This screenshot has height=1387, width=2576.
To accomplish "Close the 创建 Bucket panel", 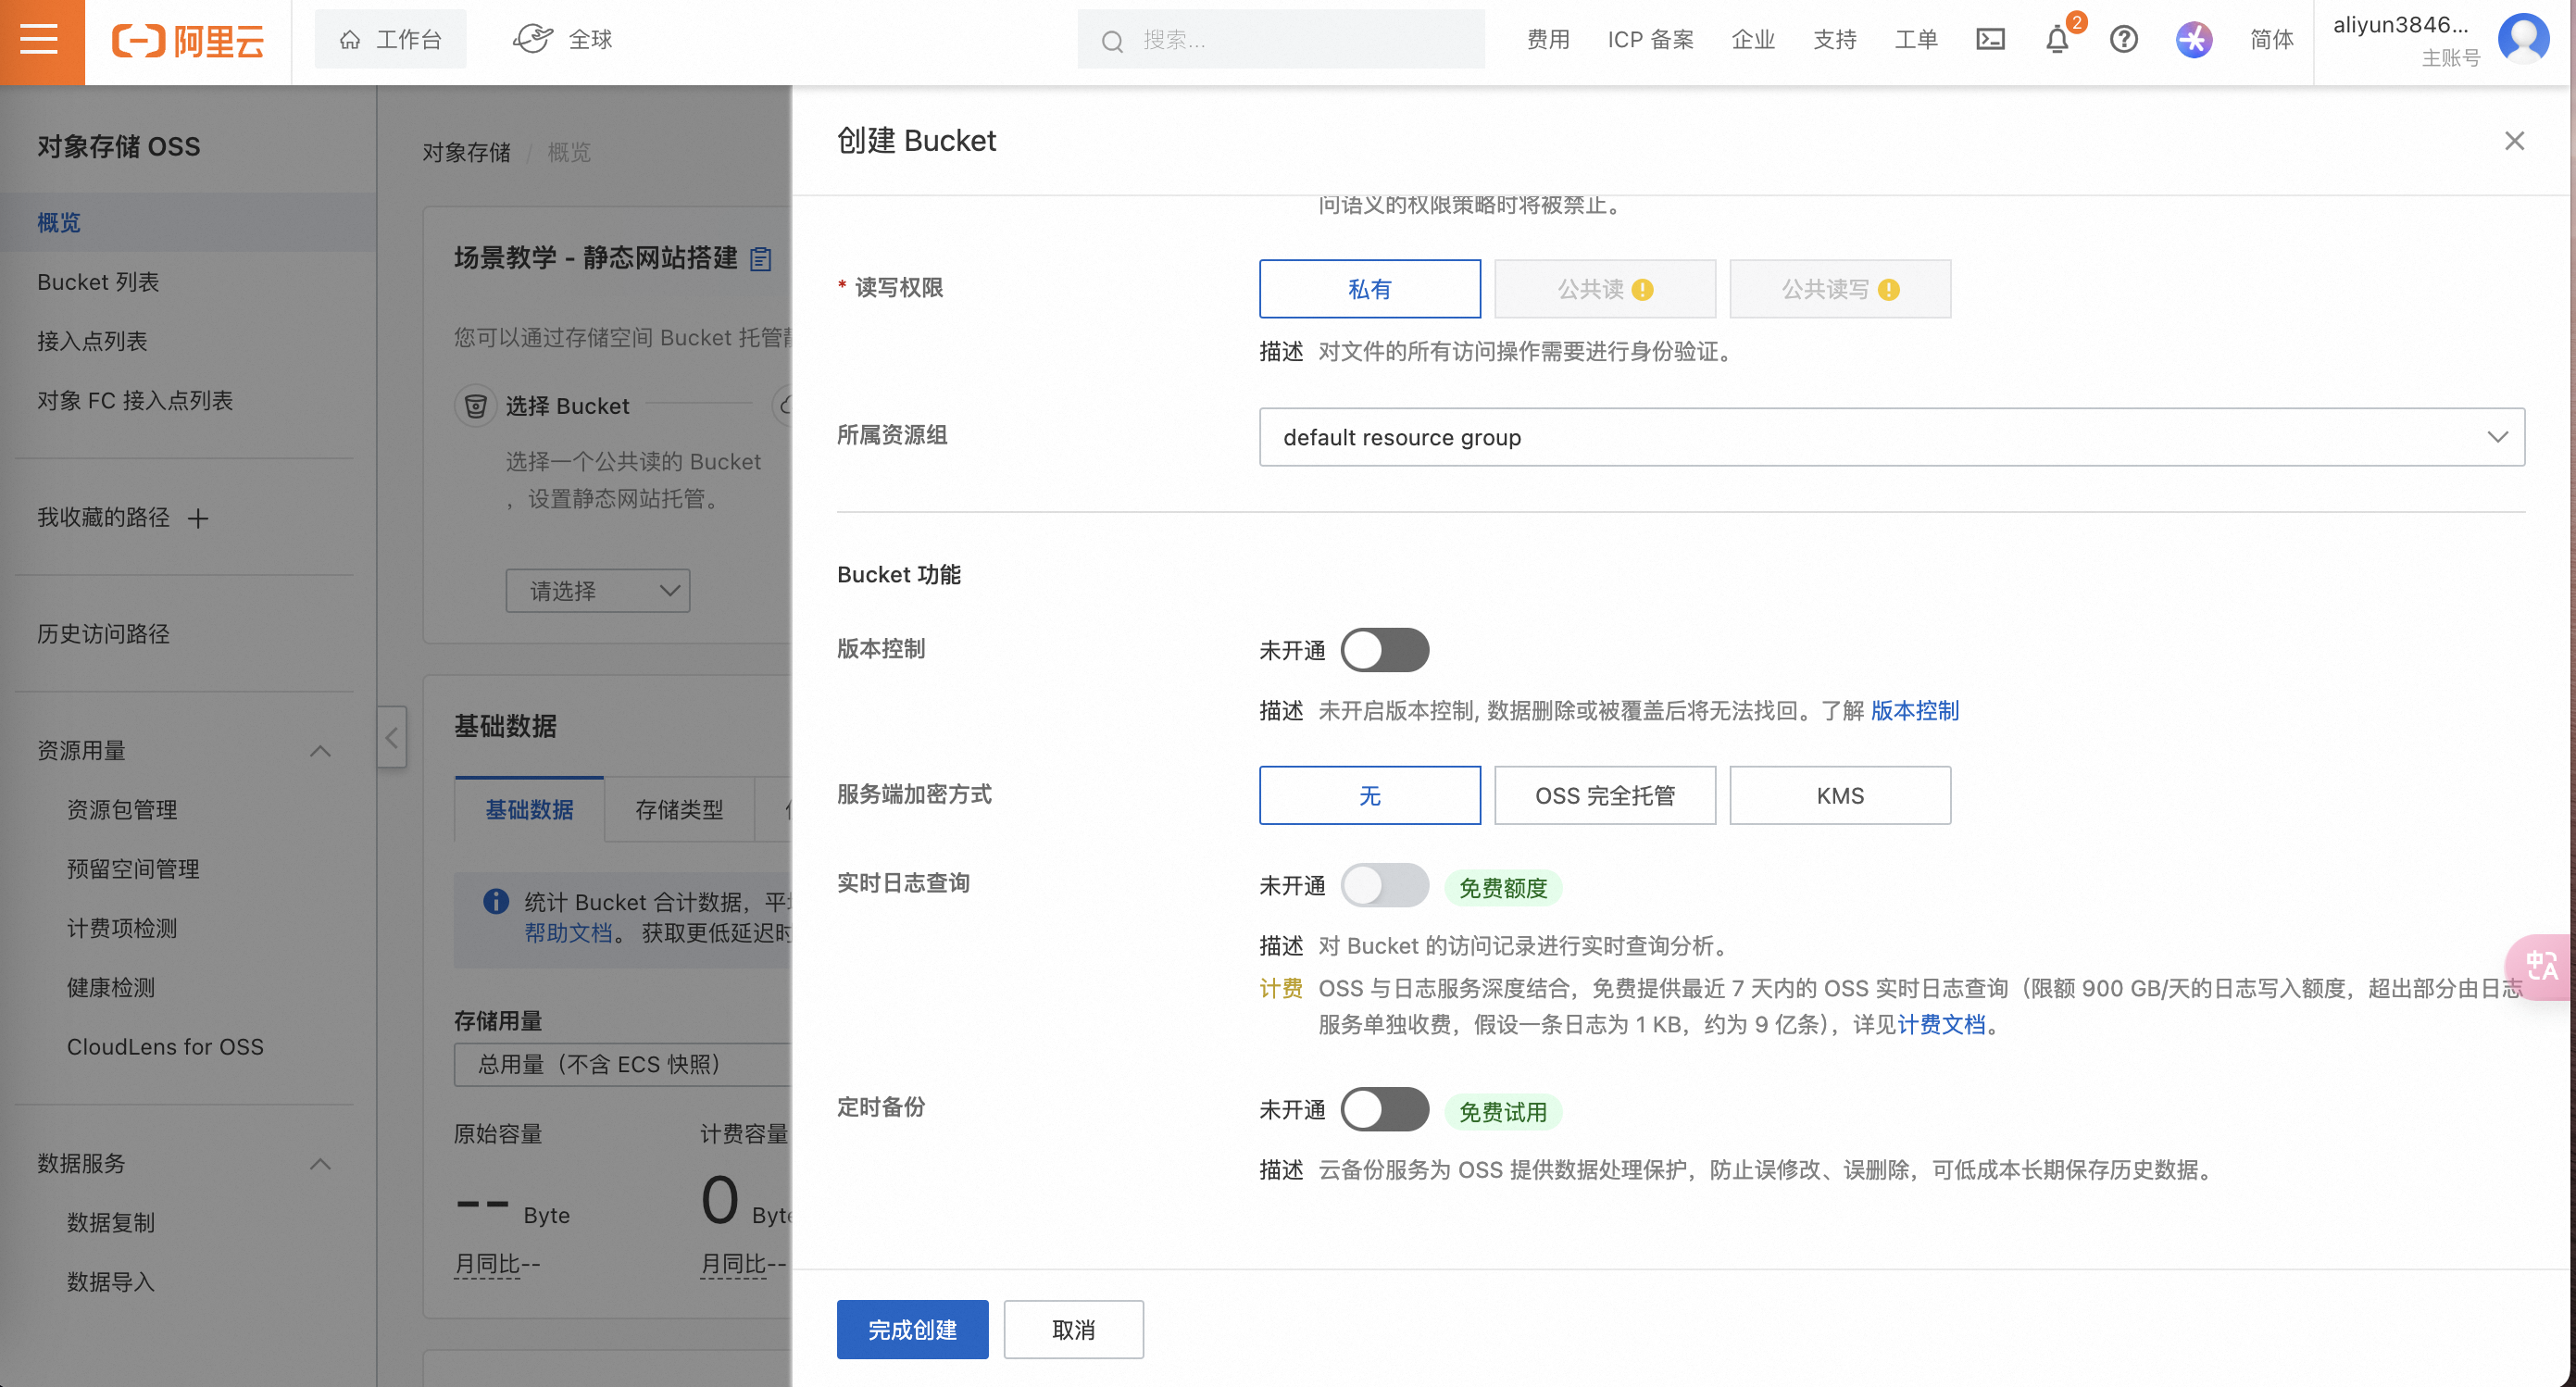I will (x=2514, y=141).
